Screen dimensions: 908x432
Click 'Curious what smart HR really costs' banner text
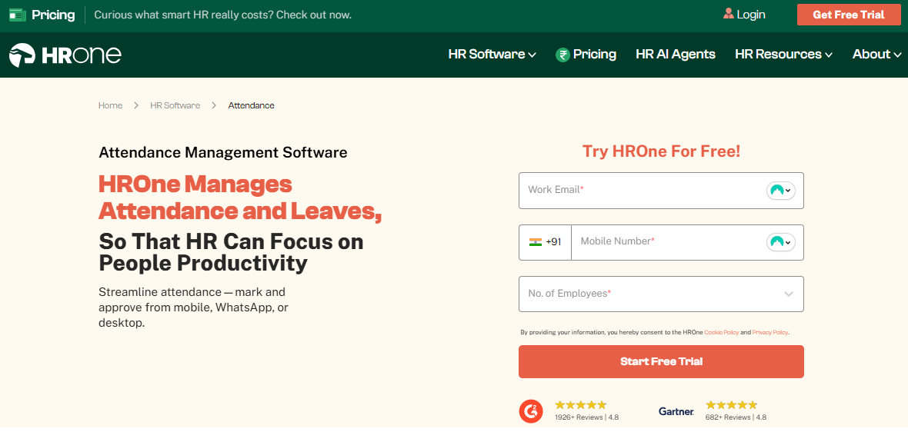(x=223, y=15)
